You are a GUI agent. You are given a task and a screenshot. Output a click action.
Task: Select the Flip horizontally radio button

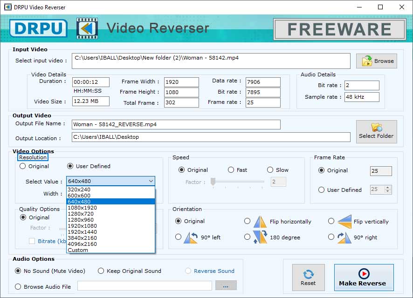(248, 221)
